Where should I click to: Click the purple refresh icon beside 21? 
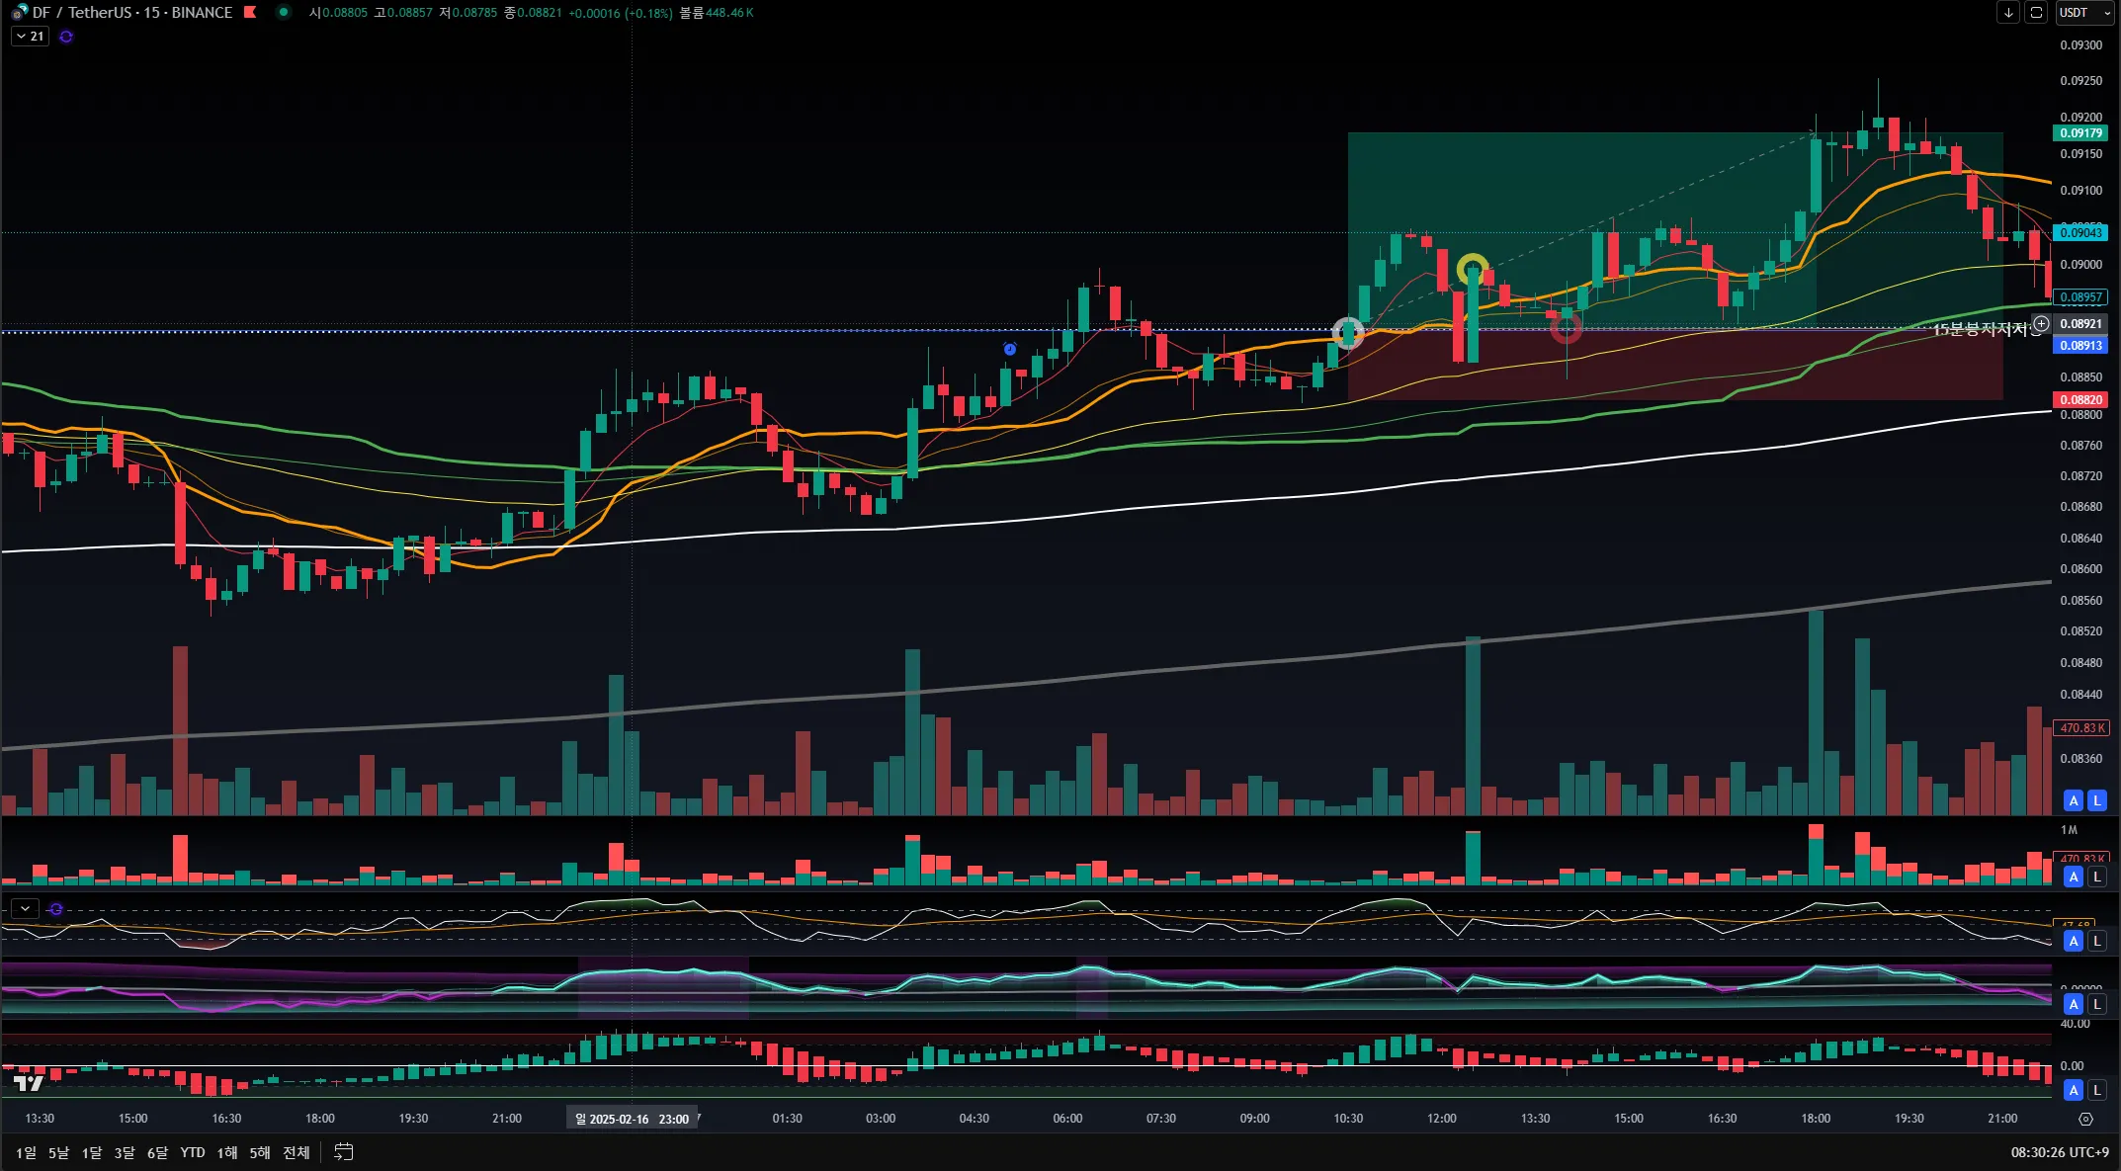(x=66, y=37)
